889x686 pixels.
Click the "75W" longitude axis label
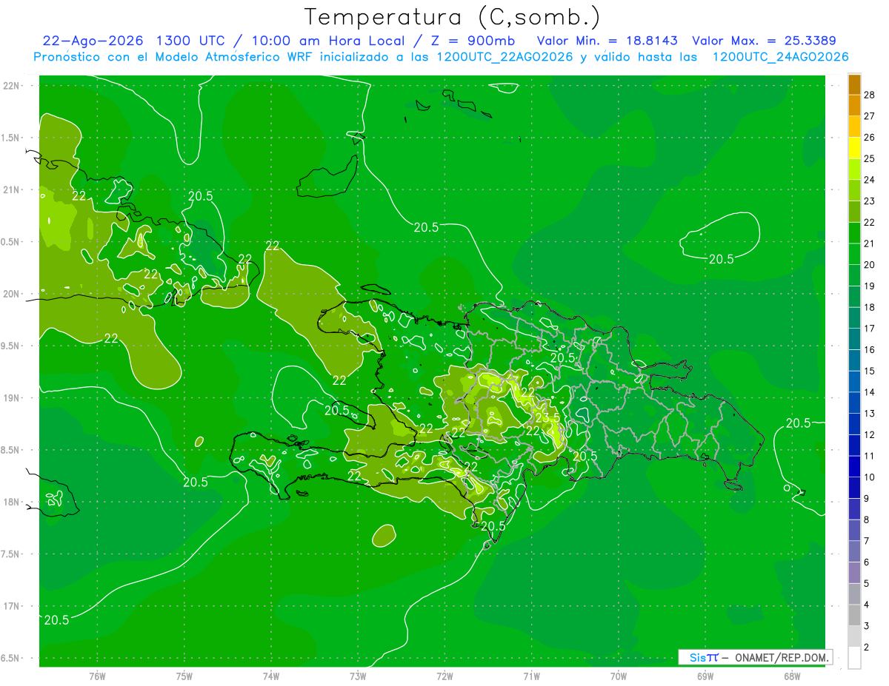[x=184, y=676]
